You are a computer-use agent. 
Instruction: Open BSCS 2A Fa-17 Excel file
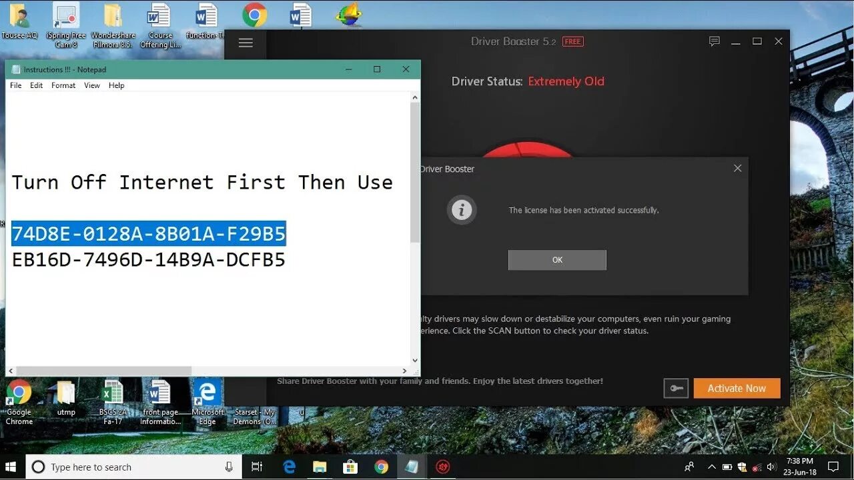(x=113, y=402)
